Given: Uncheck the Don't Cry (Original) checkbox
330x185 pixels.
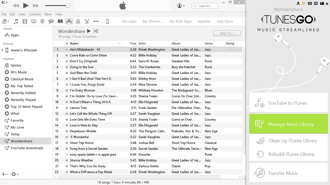Looking at the screenshot, I should click(67, 61).
